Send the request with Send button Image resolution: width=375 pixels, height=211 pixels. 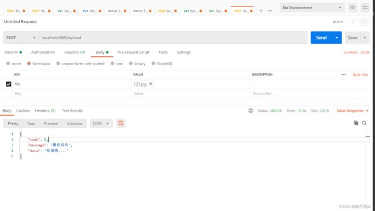coord(321,37)
